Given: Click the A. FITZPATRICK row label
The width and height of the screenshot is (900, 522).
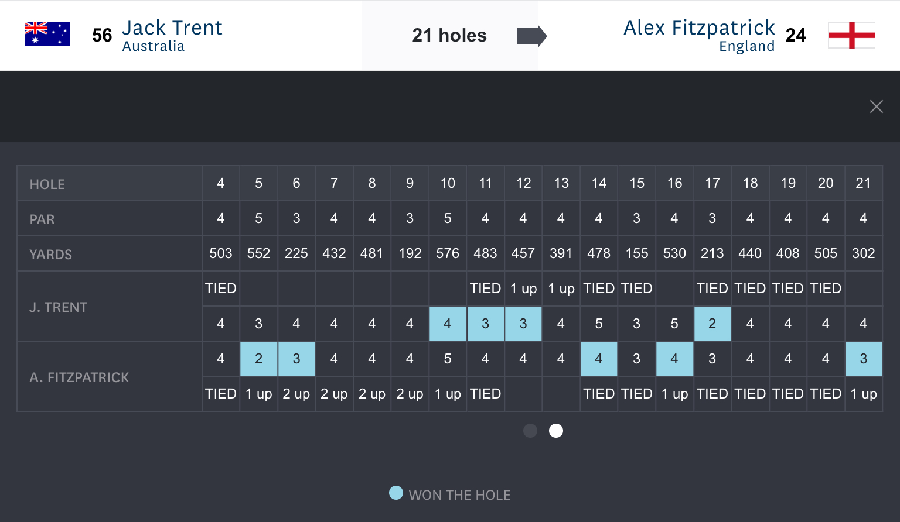Looking at the screenshot, I should pyautogui.click(x=79, y=377).
